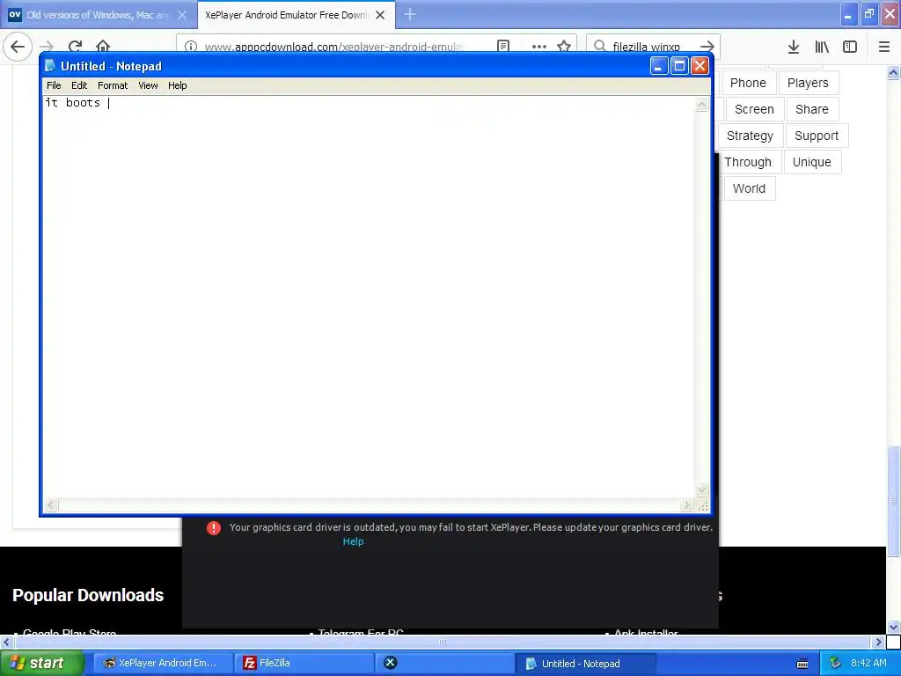Close the Old versions of Windows tab
This screenshot has width=901, height=676.
(x=181, y=15)
